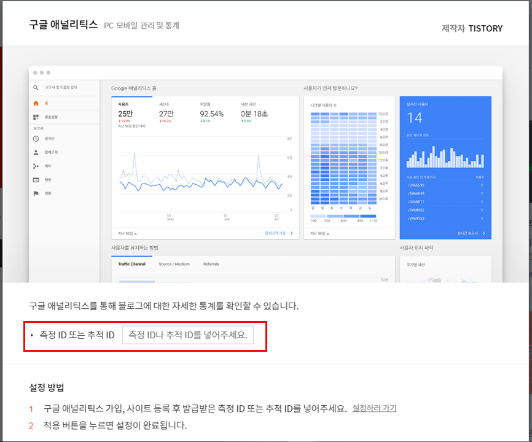Click the search box text '보고서 및 도움말 검색'
Image resolution: width=532 pixels, height=442 pixels.
(61, 87)
